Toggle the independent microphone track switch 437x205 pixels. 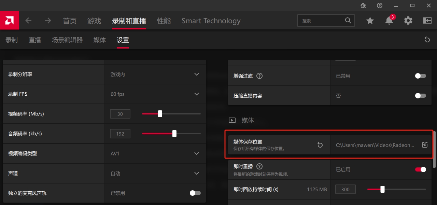point(195,193)
